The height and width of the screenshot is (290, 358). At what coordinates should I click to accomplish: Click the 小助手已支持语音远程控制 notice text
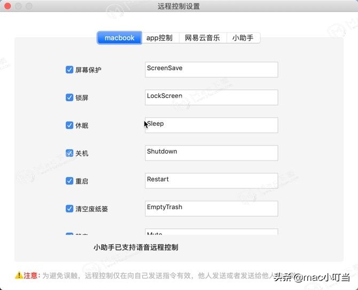click(136, 247)
